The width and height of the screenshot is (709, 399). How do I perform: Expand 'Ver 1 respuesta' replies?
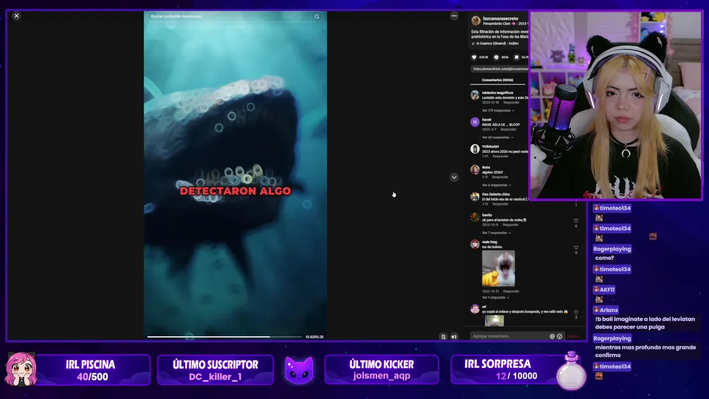click(x=495, y=298)
